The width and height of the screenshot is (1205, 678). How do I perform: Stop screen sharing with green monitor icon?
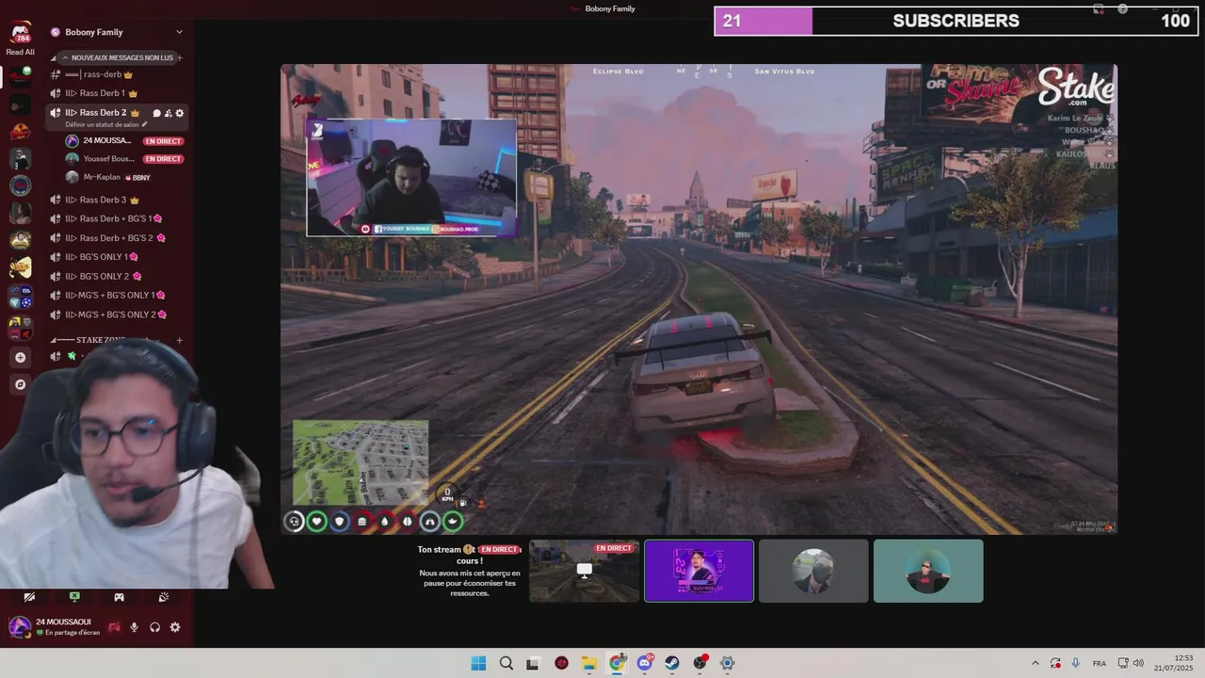point(74,597)
